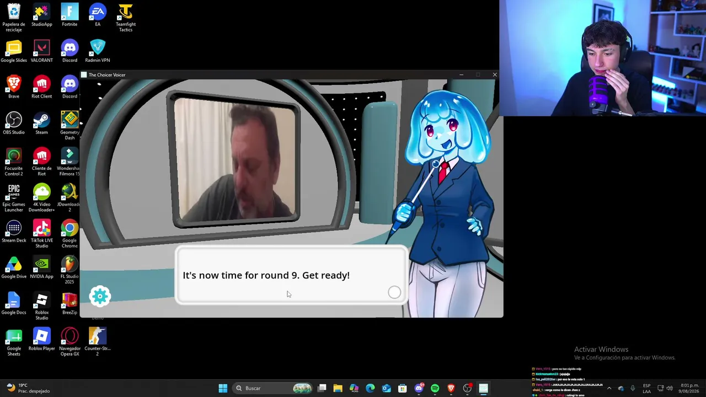The height and width of the screenshot is (397, 706).
Task: Select the Riot Client desktop shortcut
Action: (x=42, y=87)
